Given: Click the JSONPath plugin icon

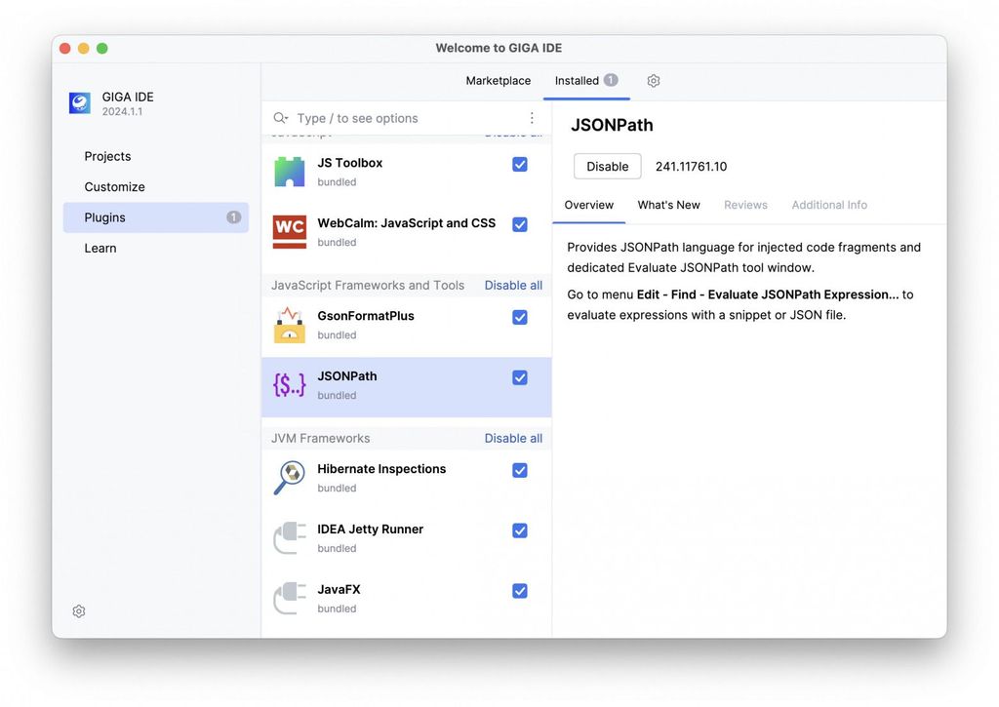Looking at the screenshot, I should [290, 385].
